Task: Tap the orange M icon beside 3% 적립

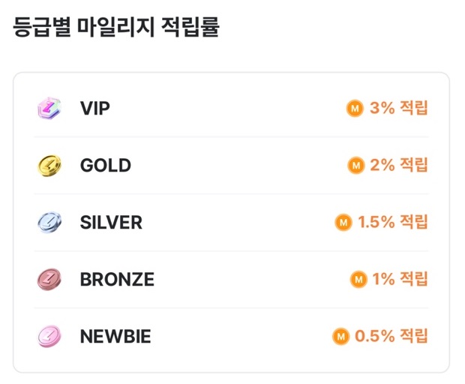Action: [x=355, y=108]
